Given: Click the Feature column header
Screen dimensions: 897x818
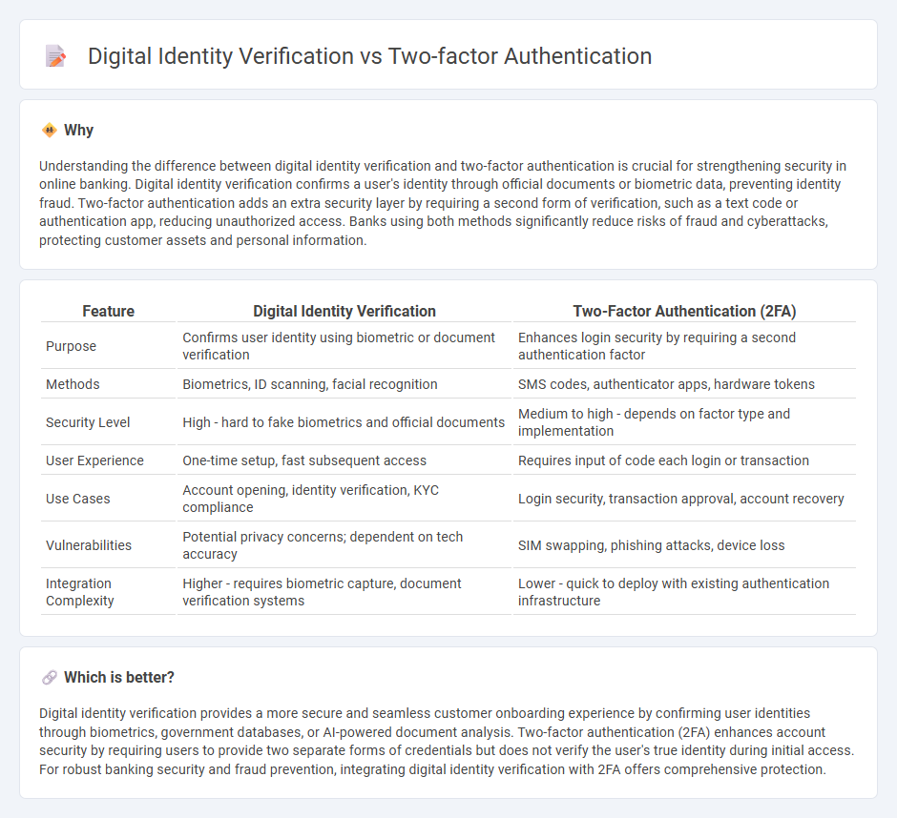Looking at the screenshot, I should (108, 311).
